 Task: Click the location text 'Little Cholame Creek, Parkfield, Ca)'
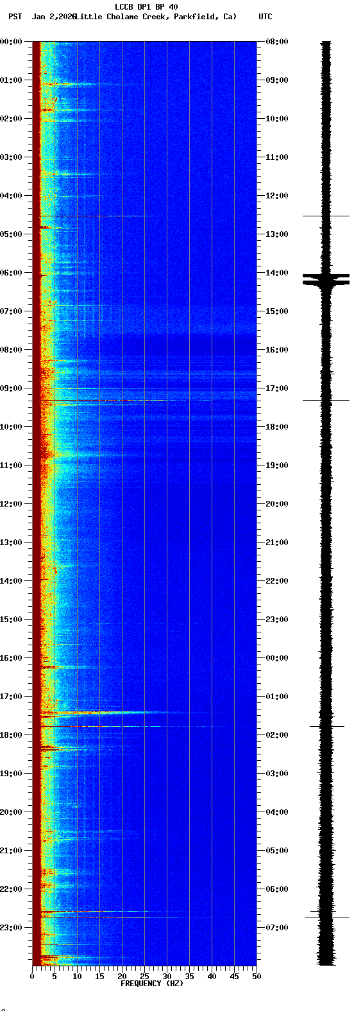click(x=156, y=17)
